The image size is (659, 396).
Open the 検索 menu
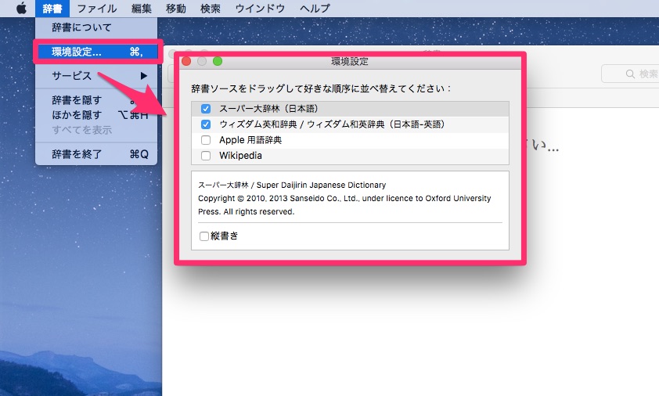click(210, 9)
